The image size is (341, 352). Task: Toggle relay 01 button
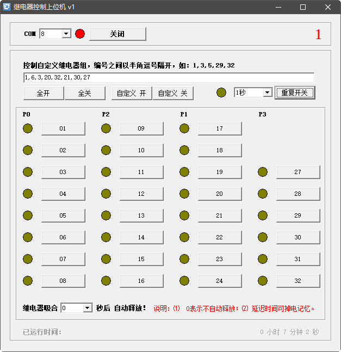point(63,128)
